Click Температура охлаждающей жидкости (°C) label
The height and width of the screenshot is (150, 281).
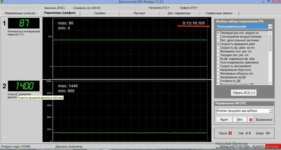[24, 33]
